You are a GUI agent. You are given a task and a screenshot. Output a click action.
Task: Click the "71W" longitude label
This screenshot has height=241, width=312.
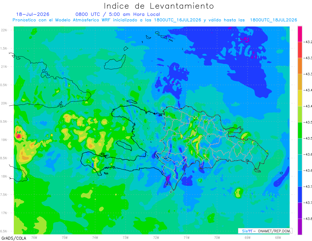186,237
